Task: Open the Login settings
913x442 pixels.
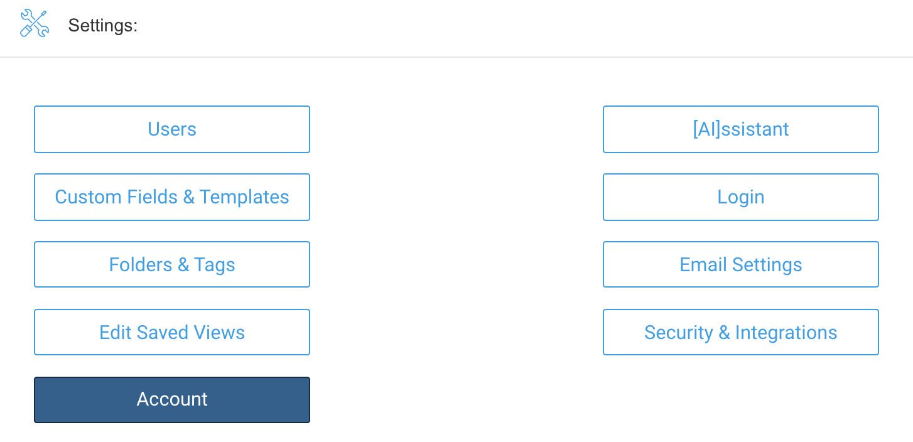Action: [x=741, y=197]
